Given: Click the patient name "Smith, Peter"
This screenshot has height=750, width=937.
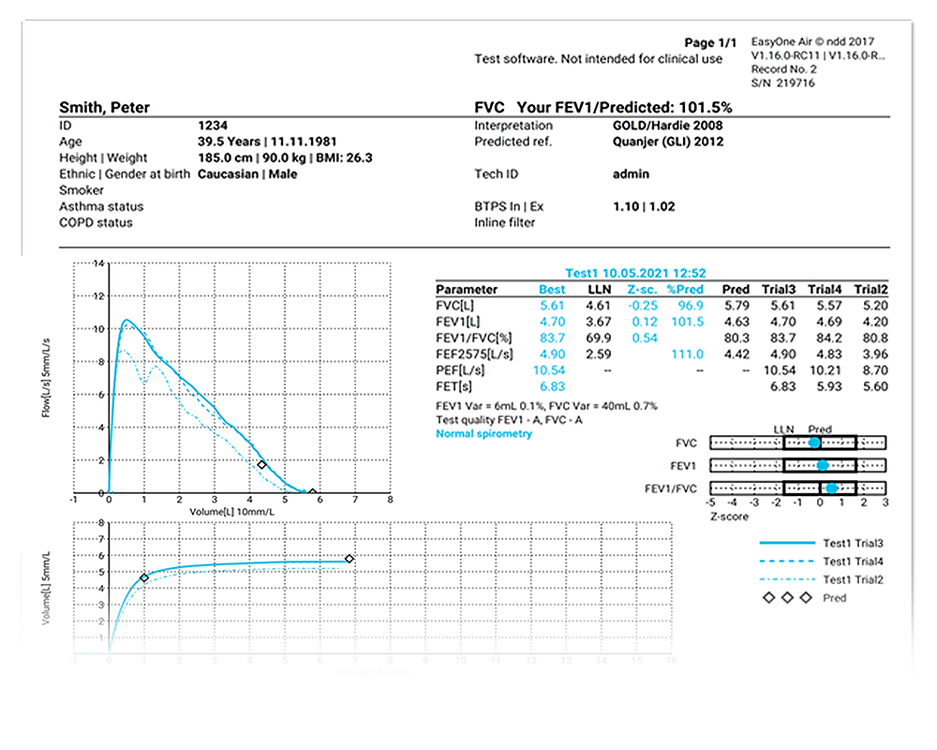Looking at the screenshot, I should click(104, 108).
